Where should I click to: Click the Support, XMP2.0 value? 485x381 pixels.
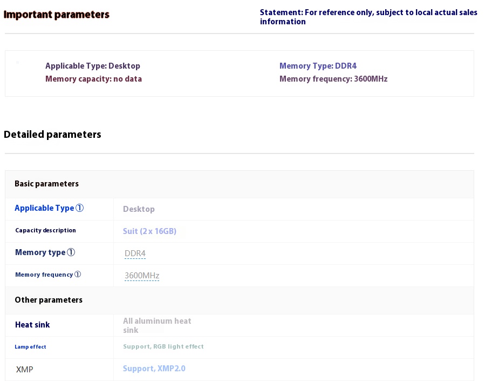click(154, 369)
